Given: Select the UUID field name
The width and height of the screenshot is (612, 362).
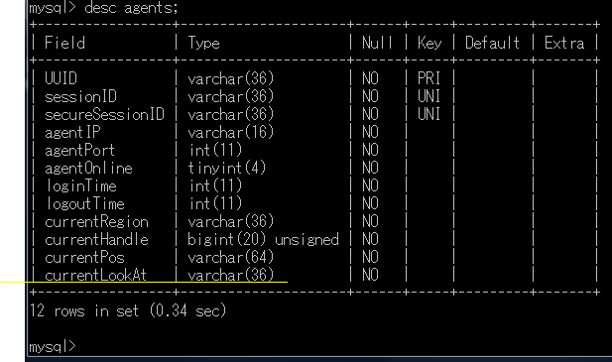Looking at the screenshot, I should click(x=61, y=78).
